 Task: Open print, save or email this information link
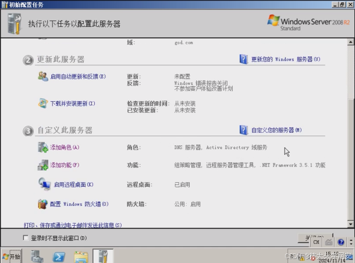click(x=73, y=225)
